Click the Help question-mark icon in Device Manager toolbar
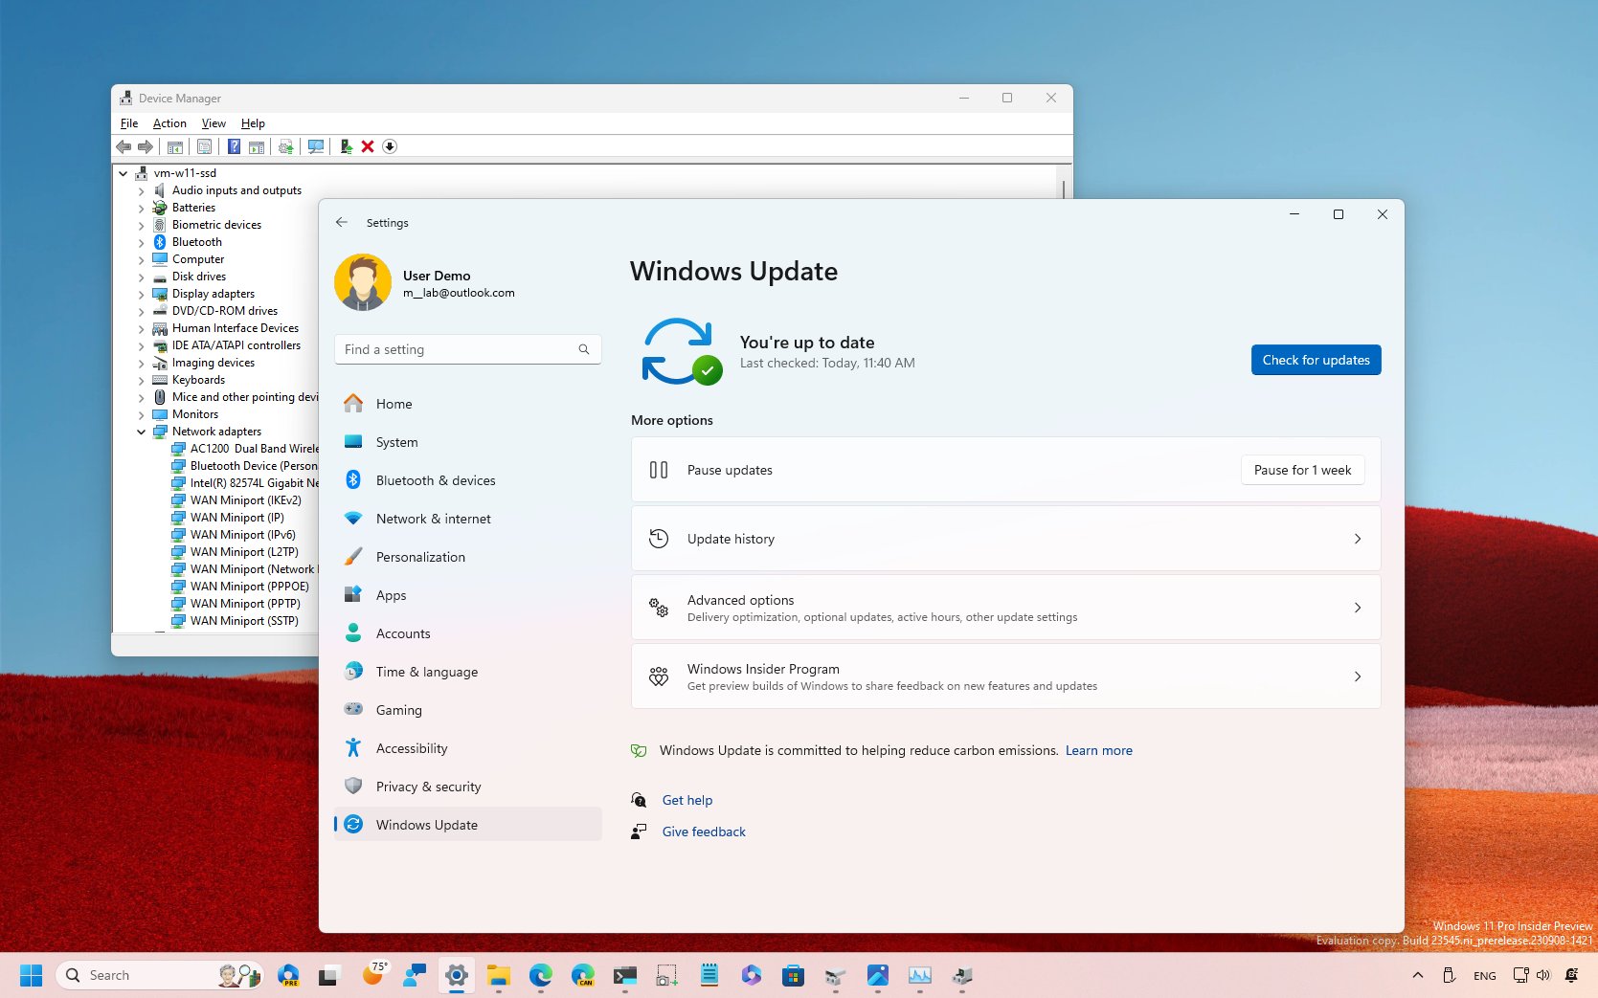The width and height of the screenshot is (1598, 998). (x=235, y=145)
